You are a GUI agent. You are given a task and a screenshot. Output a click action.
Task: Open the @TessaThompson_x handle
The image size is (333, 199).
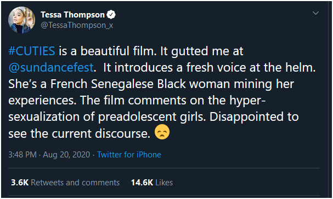click(77, 25)
